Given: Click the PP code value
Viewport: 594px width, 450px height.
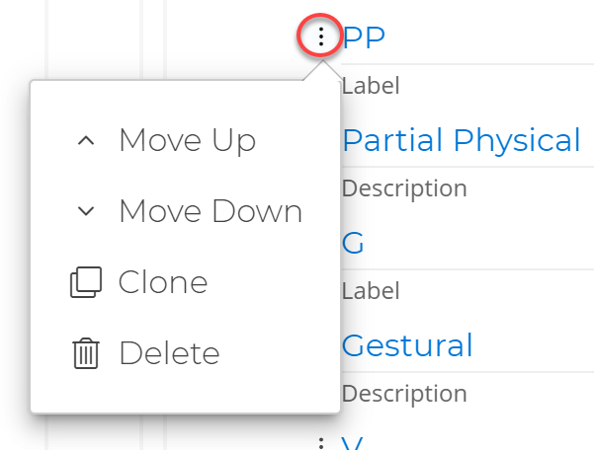Looking at the screenshot, I should click(363, 37).
